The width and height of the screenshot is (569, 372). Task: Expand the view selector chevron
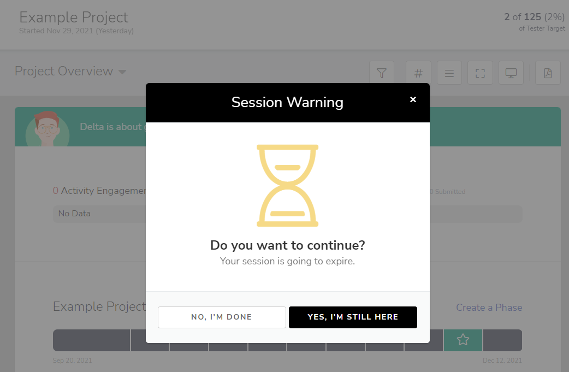[122, 72]
